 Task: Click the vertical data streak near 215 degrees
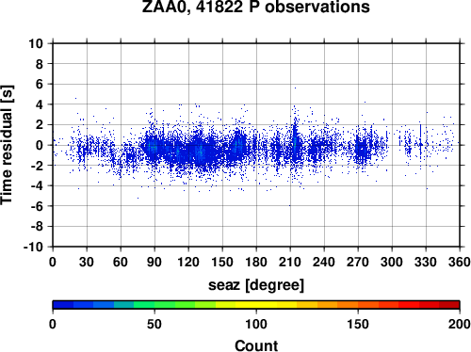point(295,138)
